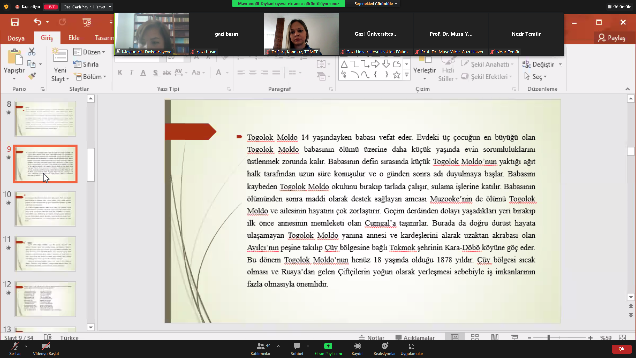Click the Yeni Slayt new slide icon
Image resolution: width=636 pixels, height=358 pixels.
click(x=60, y=56)
